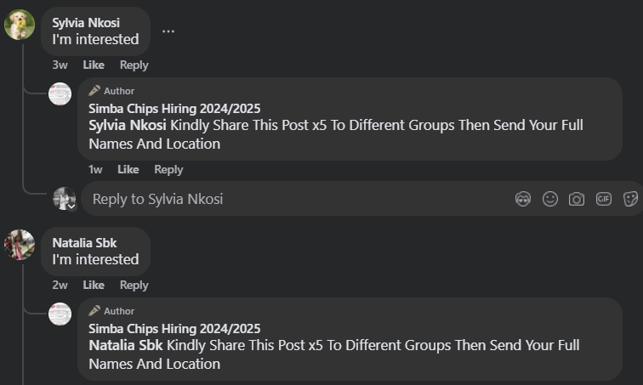This screenshot has width=643, height=385.
Task: Open Sylvia Nkosi's profile from commenter name
Action: tap(86, 23)
